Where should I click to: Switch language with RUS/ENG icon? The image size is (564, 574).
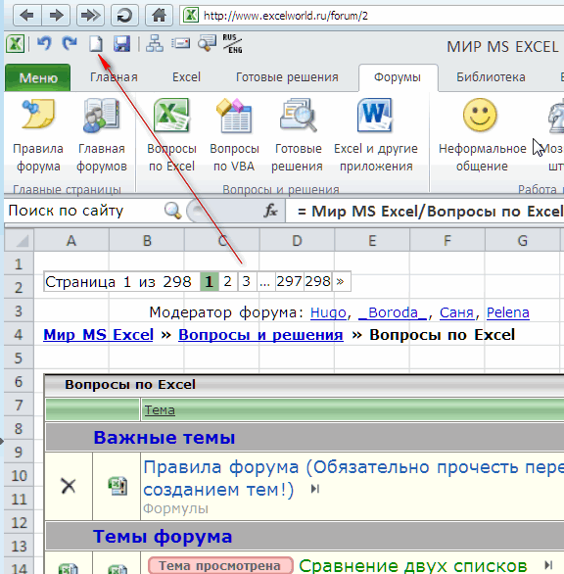click(x=232, y=43)
